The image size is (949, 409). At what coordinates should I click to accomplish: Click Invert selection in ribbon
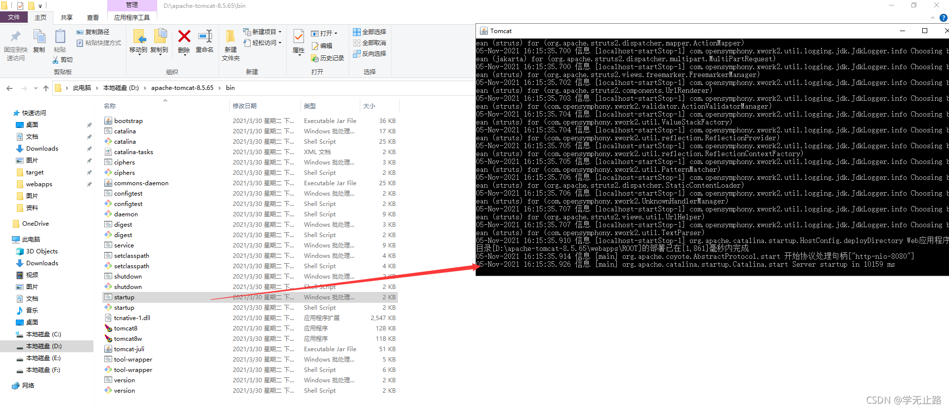point(370,54)
